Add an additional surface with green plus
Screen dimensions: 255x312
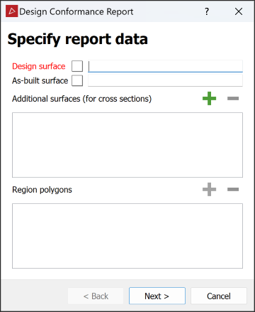pyautogui.click(x=209, y=98)
